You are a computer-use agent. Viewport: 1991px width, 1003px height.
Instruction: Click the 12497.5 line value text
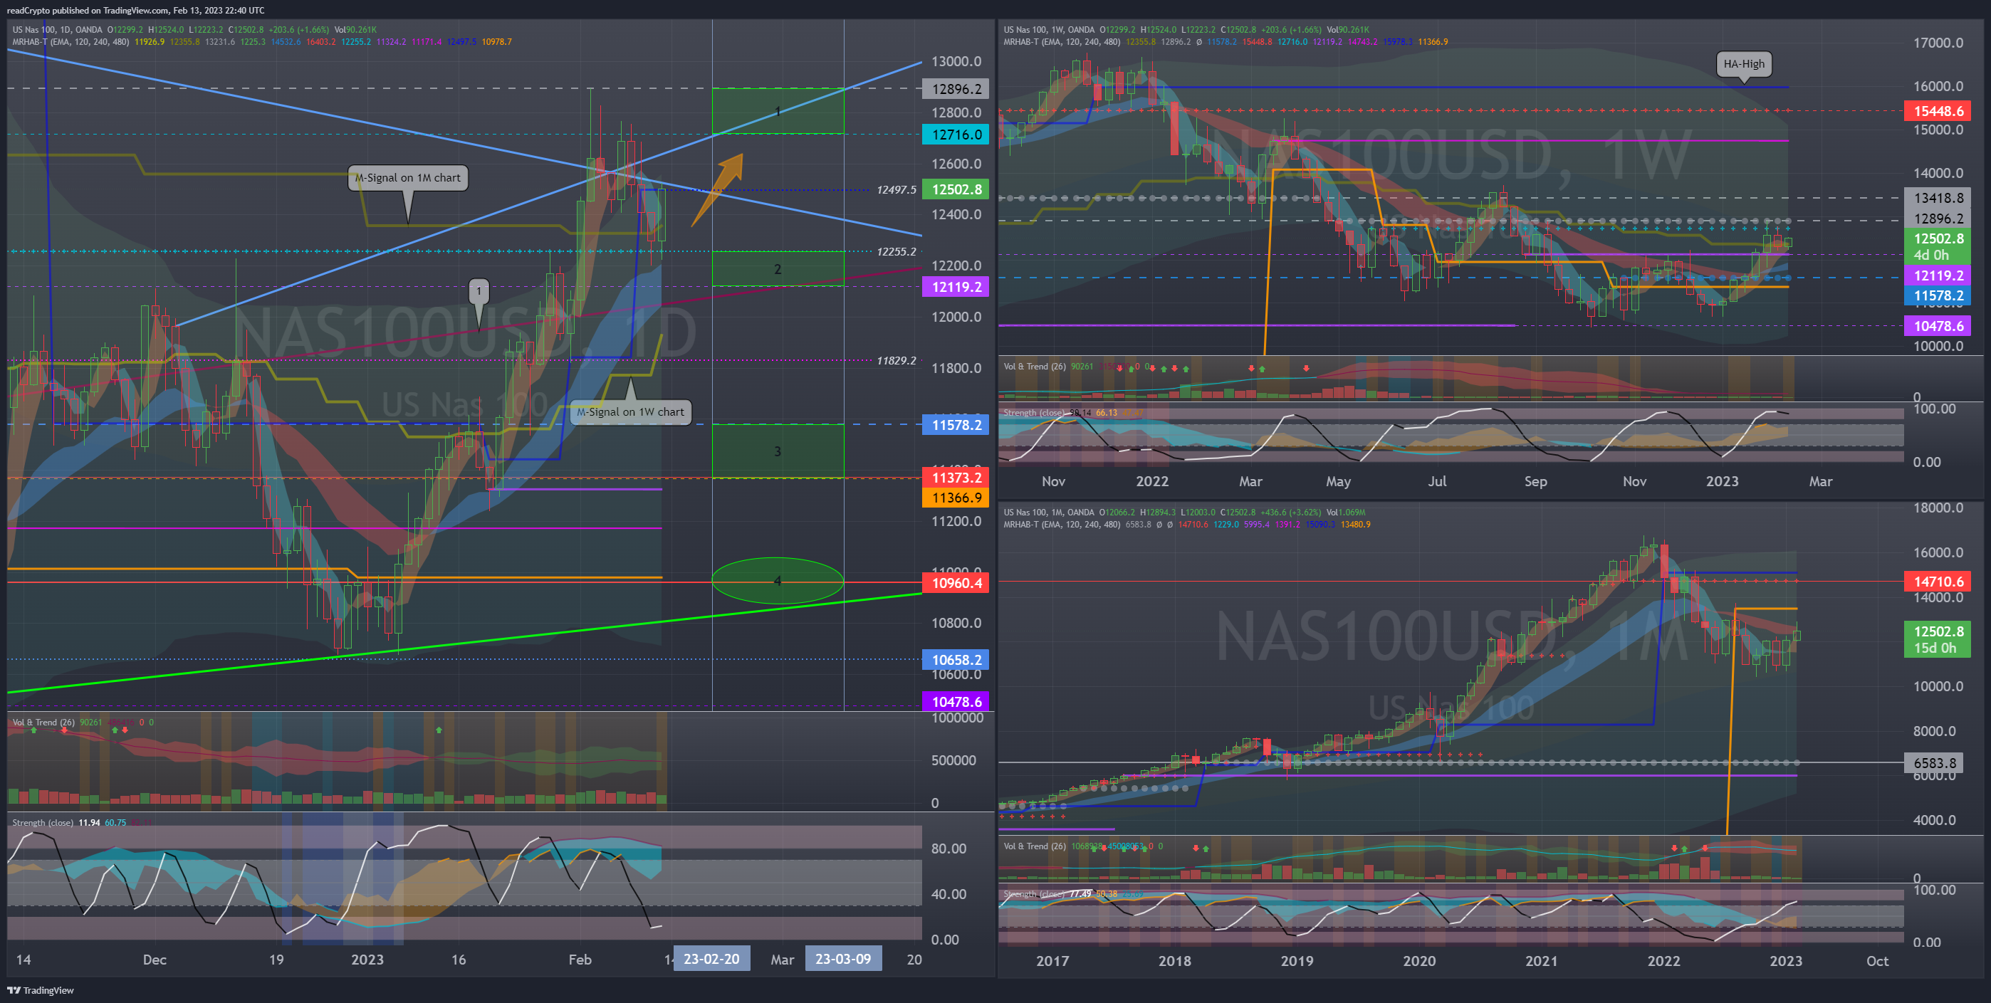pos(896,189)
